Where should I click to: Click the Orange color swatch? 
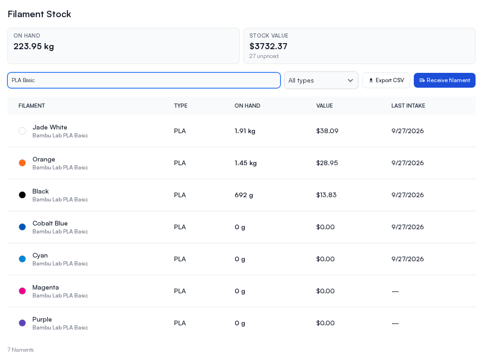coord(22,163)
